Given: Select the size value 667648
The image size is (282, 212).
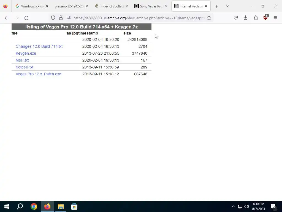Looking at the screenshot, I should pos(141,74).
